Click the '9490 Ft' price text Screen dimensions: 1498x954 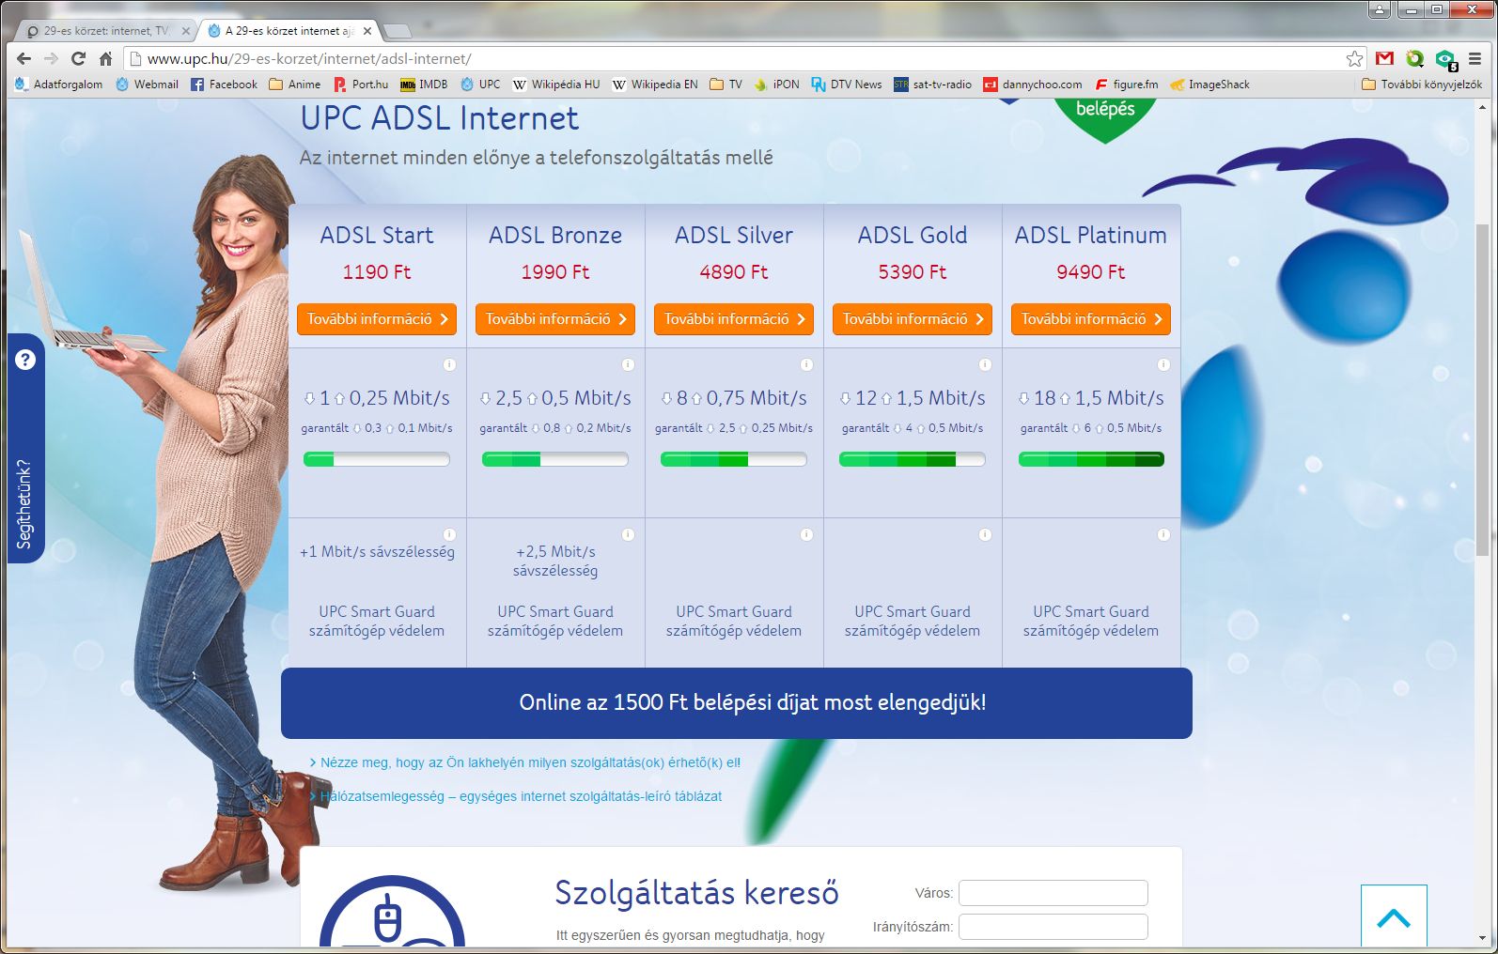(1091, 272)
